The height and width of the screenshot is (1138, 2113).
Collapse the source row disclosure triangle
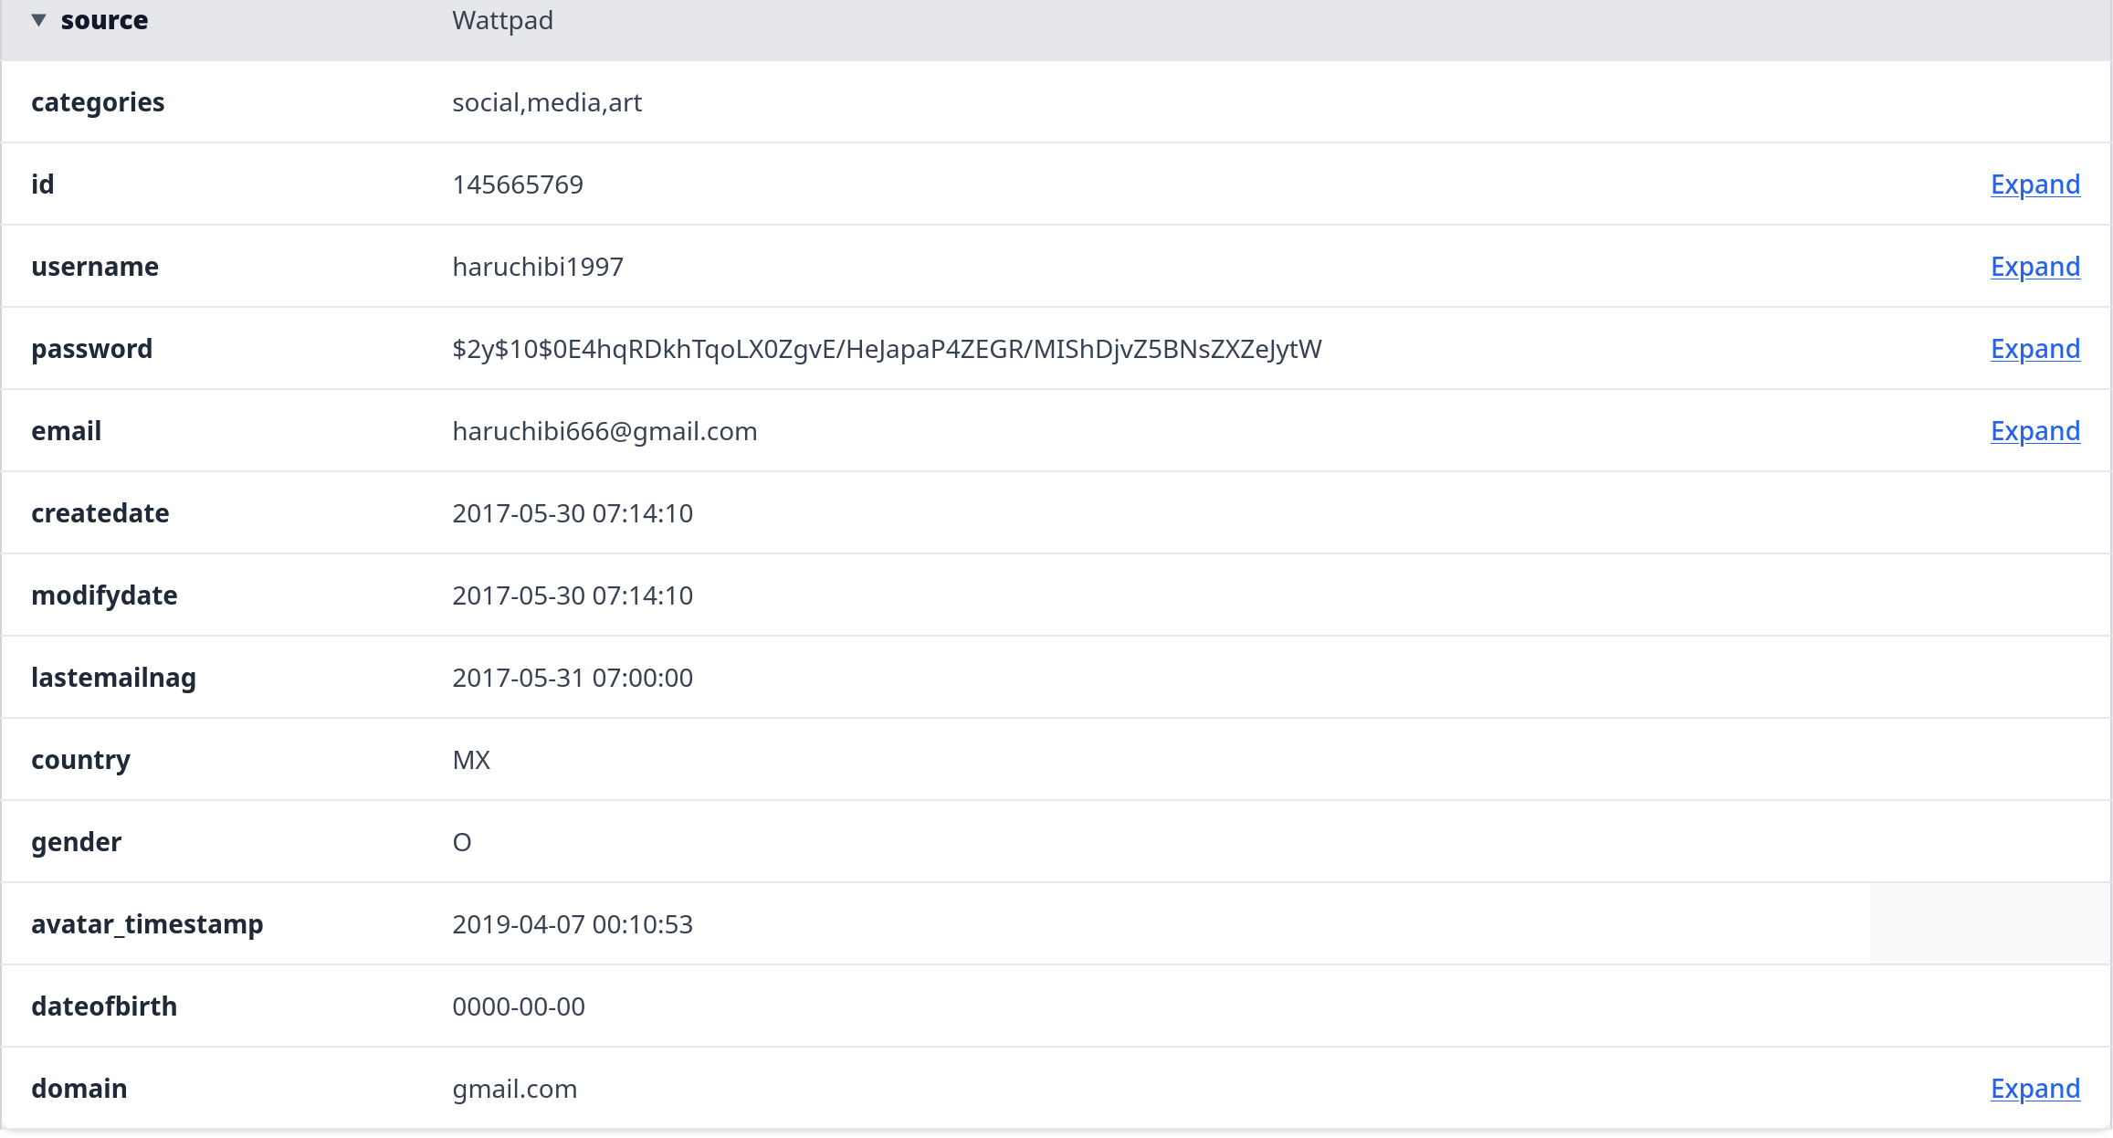click(38, 20)
